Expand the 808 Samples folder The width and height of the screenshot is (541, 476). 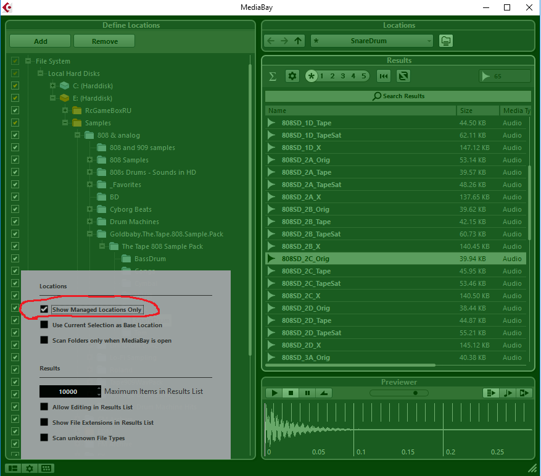89,159
